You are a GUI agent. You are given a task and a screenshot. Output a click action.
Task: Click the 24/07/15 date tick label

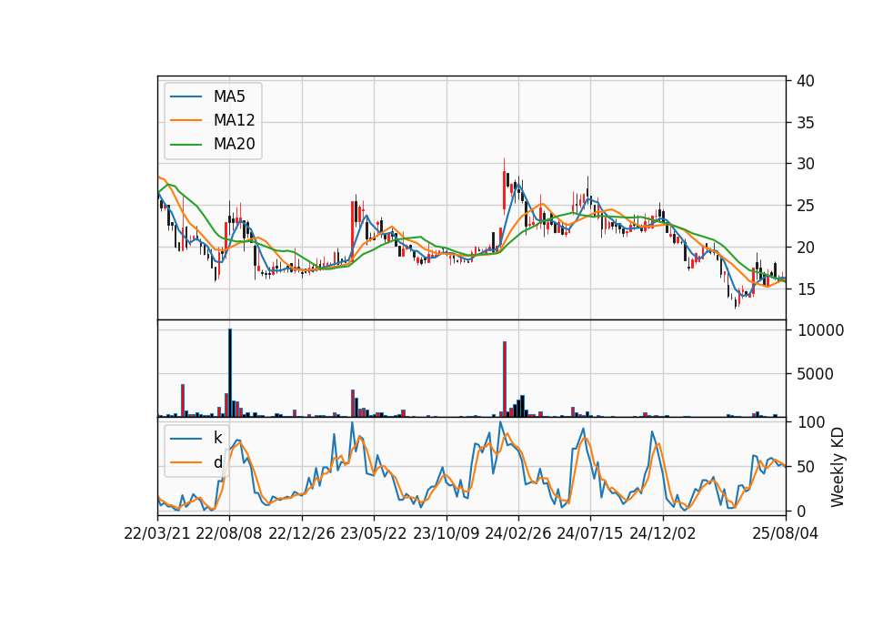(590, 534)
